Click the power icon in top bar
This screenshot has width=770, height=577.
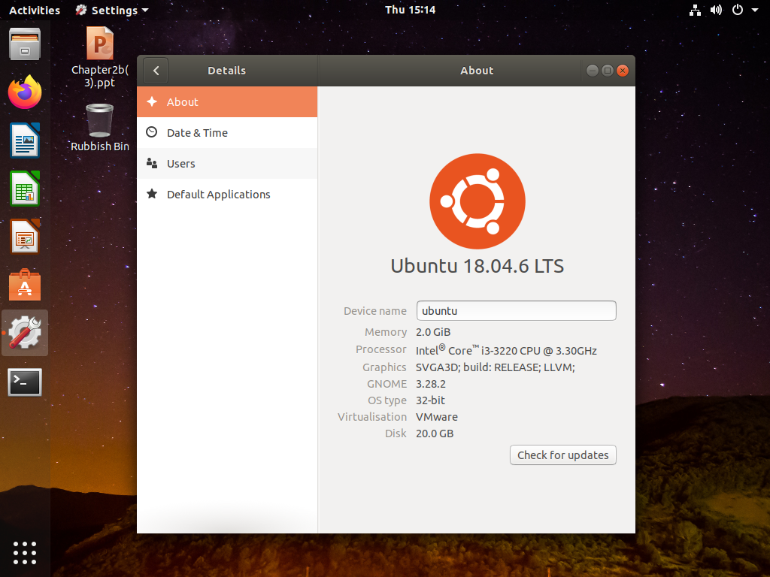tap(738, 10)
